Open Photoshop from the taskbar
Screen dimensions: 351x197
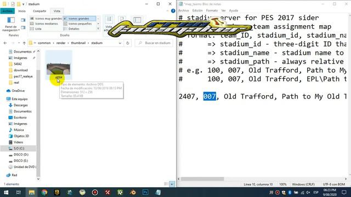pos(145,192)
